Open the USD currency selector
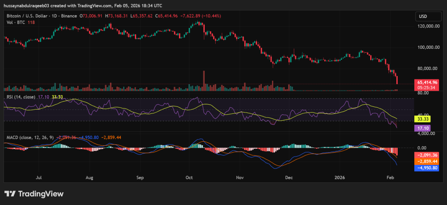This screenshot has height=205, width=447. pyautogui.click(x=423, y=16)
